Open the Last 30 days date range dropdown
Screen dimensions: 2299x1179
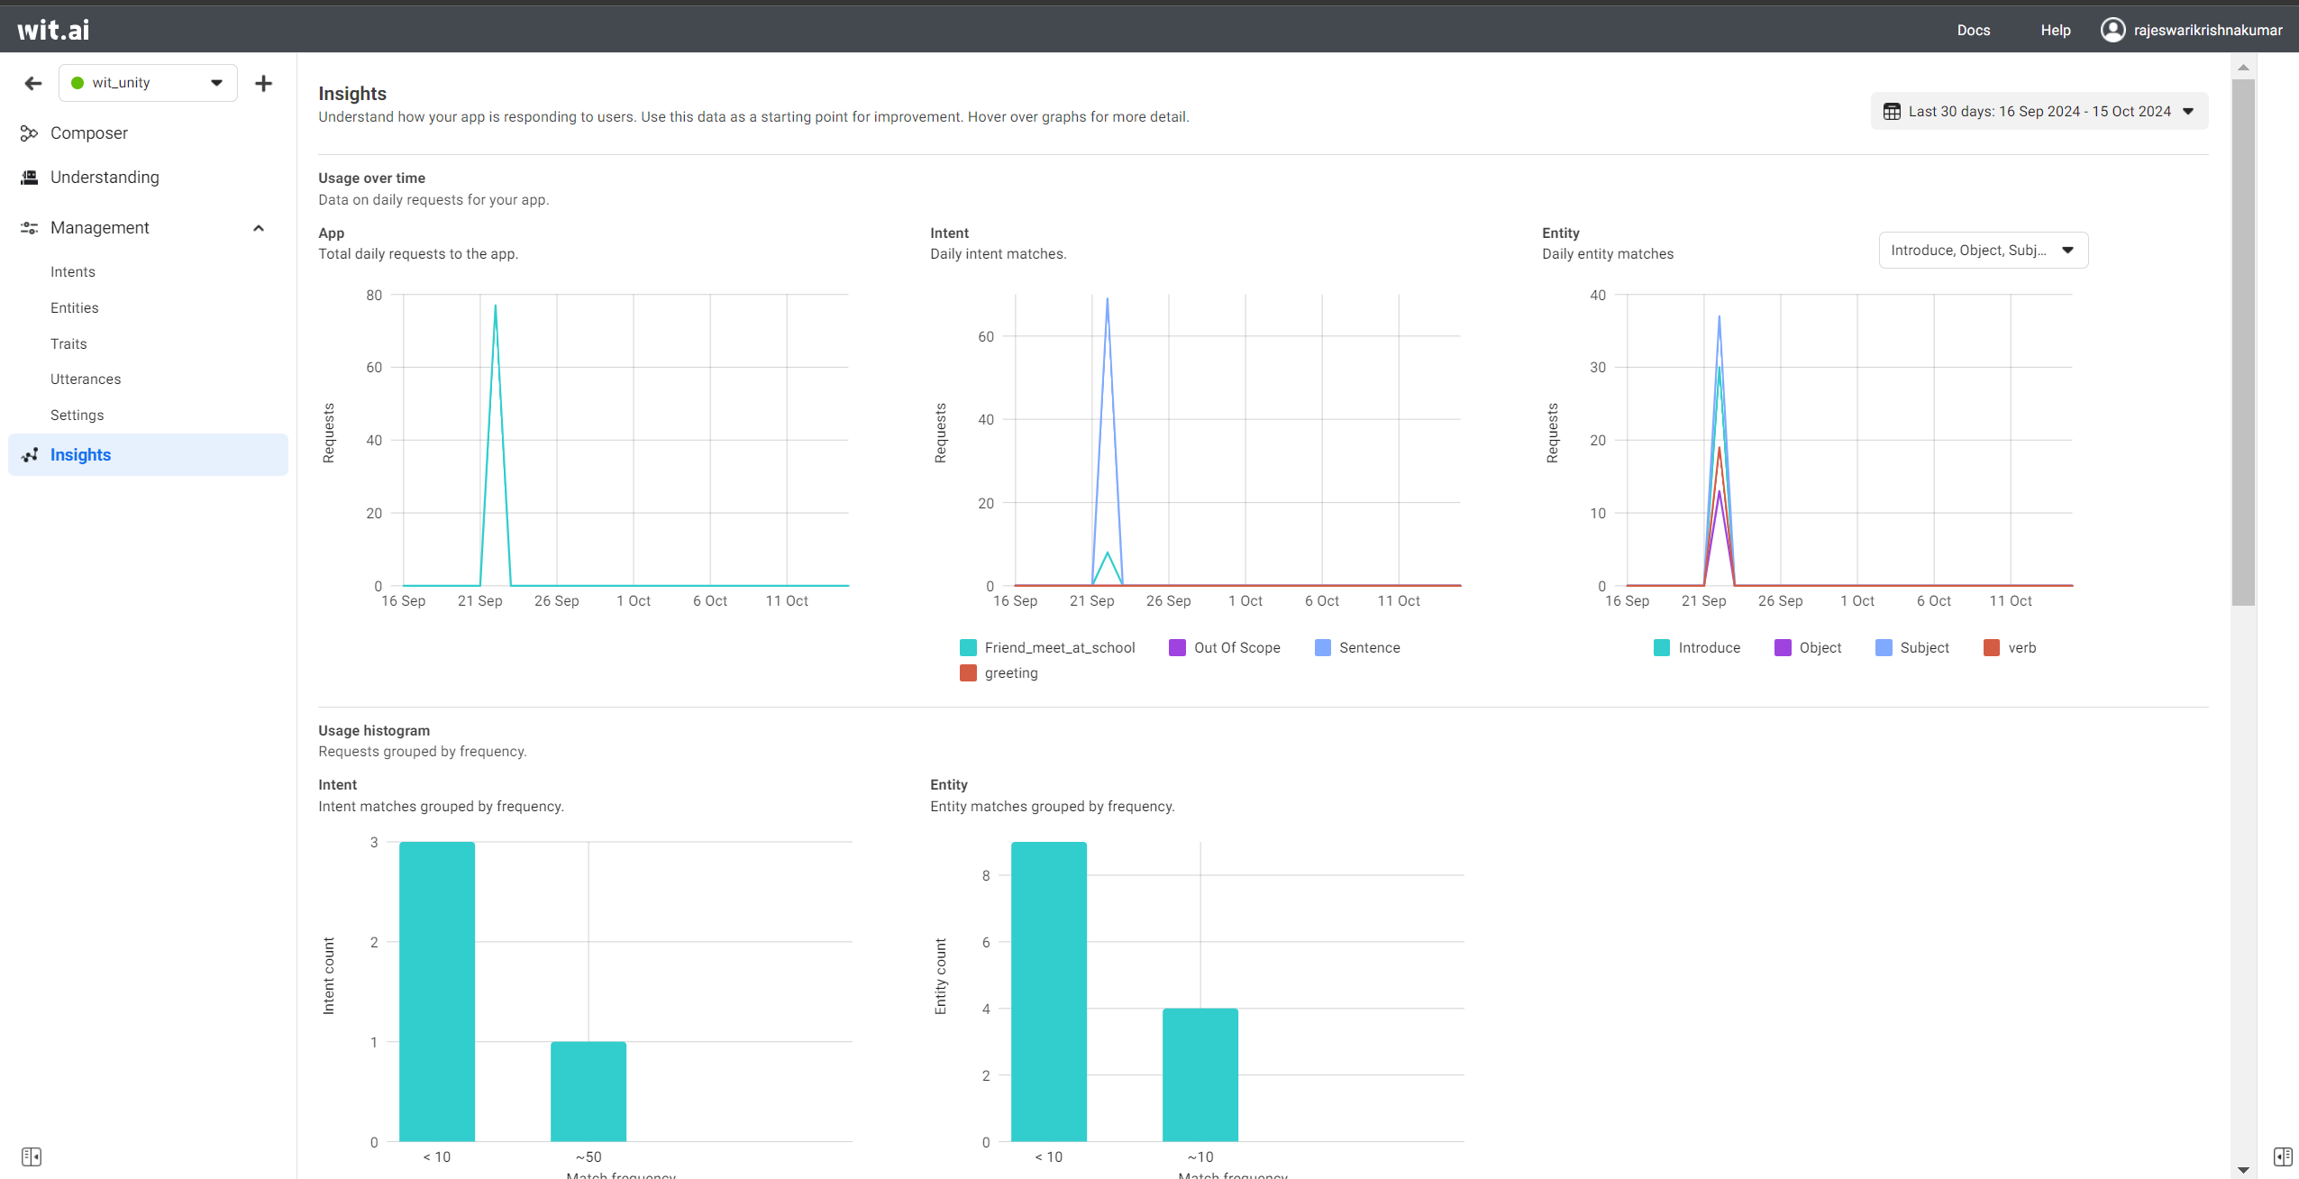tap(2039, 112)
